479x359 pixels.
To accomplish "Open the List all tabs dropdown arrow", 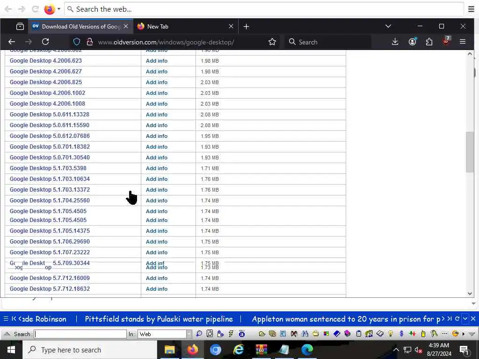I will 388,26.
